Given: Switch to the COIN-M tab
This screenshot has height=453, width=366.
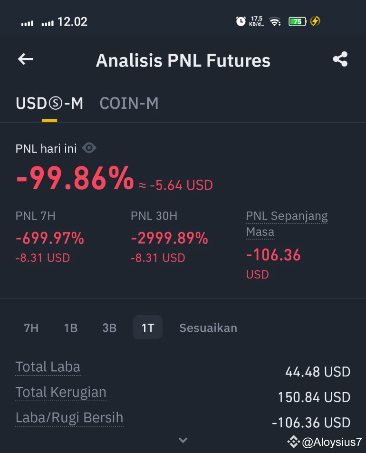Looking at the screenshot, I should click(x=129, y=104).
